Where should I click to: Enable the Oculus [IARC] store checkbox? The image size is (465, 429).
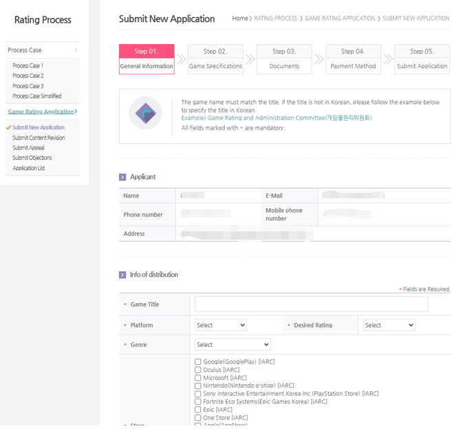pyautogui.click(x=198, y=370)
